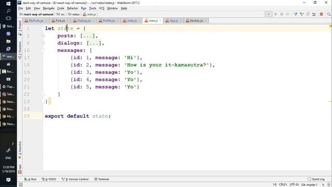Open File Explorer from taskbar

(8, 42)
